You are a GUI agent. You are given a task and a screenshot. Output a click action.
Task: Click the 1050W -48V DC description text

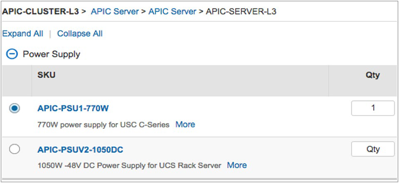[129, 166]
